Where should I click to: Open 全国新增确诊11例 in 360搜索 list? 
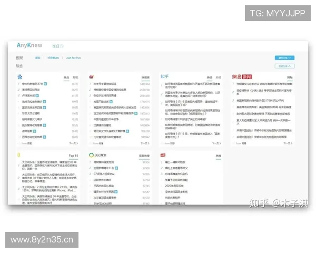click(x=104, y=168)
